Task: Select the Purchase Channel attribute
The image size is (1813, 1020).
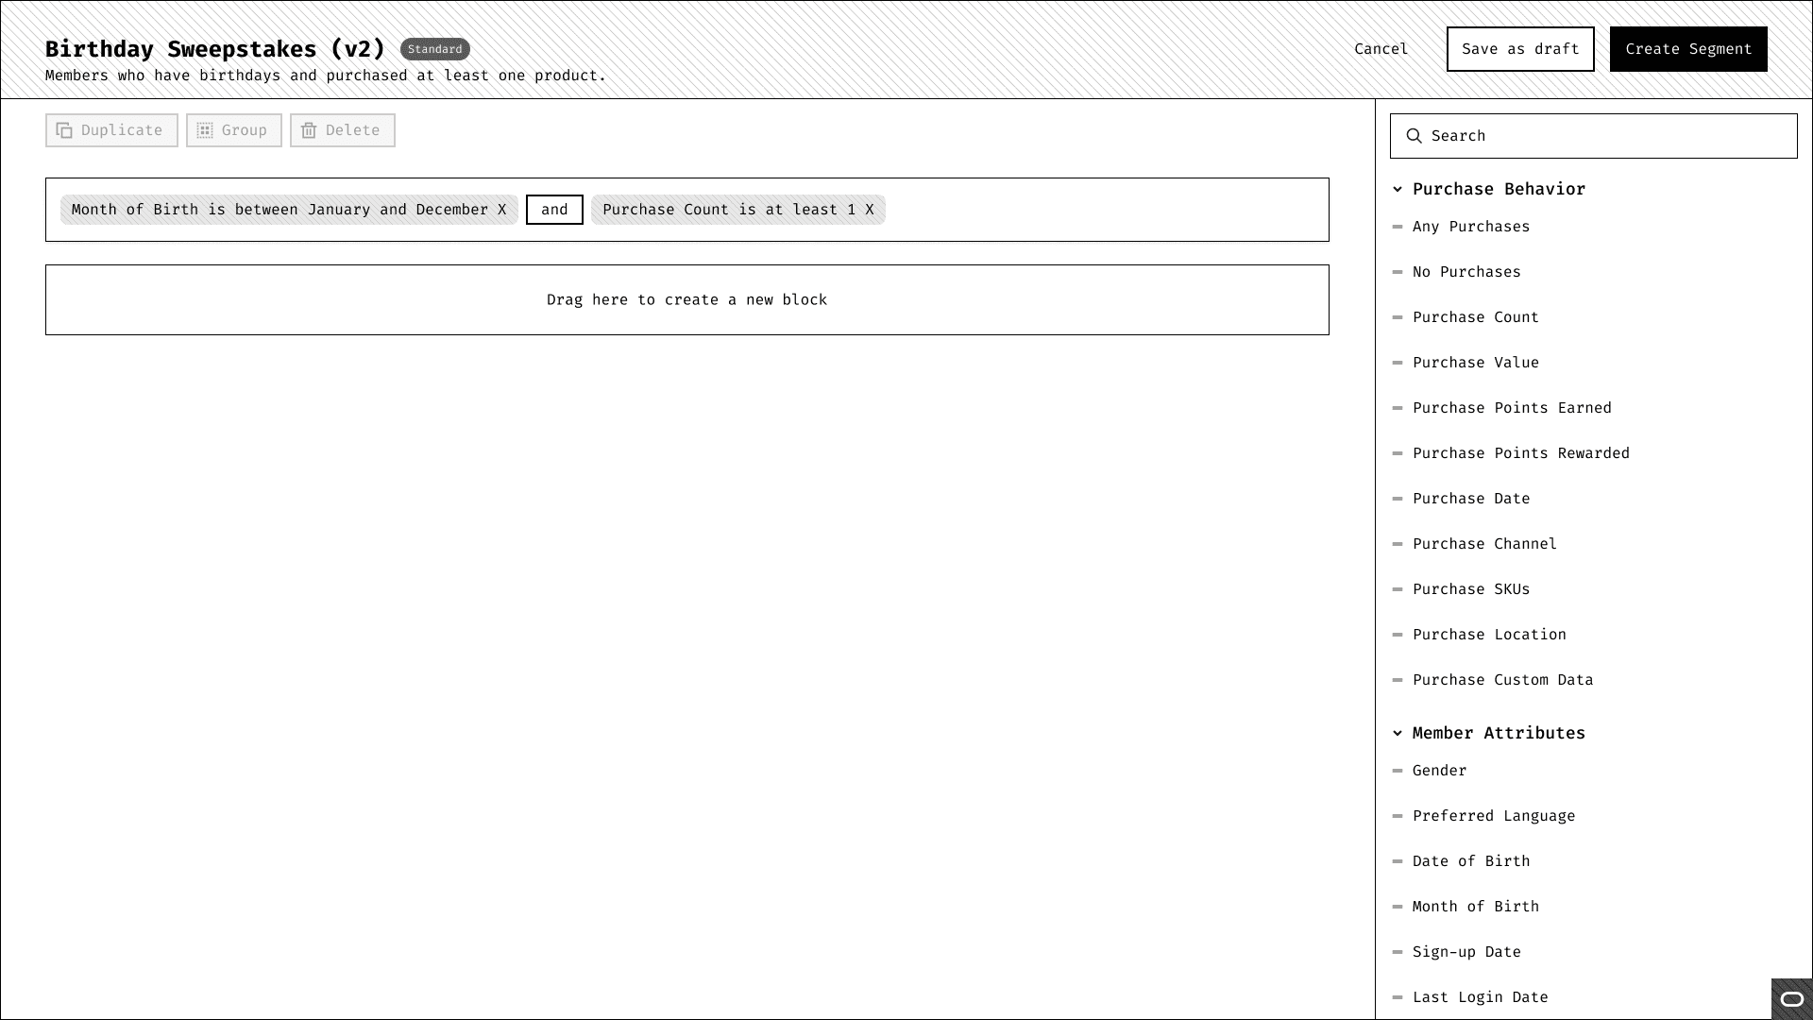Action: [x=1484, y=544]
